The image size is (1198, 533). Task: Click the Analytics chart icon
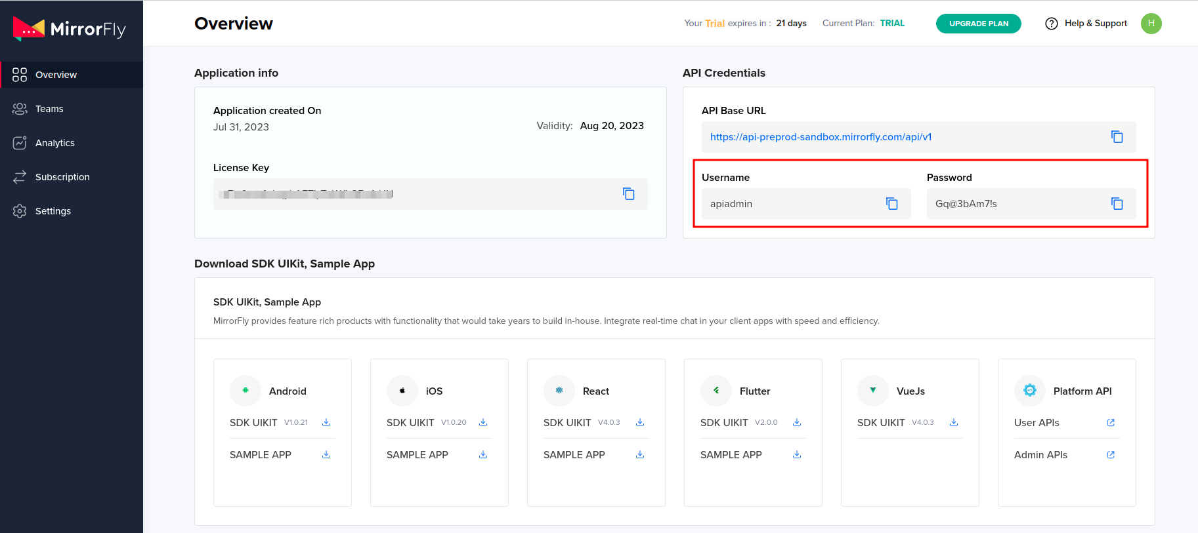[20, 143]
